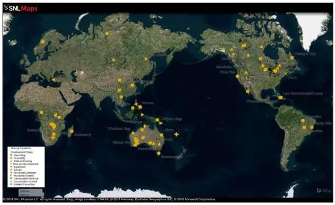Click the plus-shaped marker east of Australia
Image resolution: width=335 pixels, height=205 pixels.
click(x=176, y=134)
